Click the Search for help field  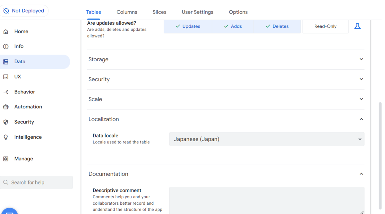[x=37, y=183]
